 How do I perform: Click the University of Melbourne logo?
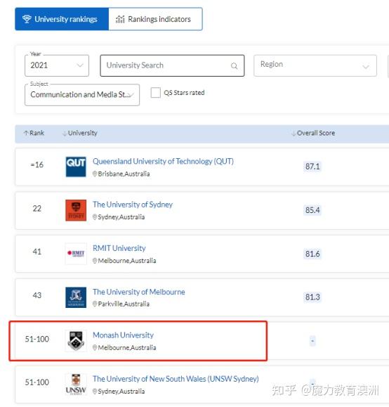click(76, 297)
